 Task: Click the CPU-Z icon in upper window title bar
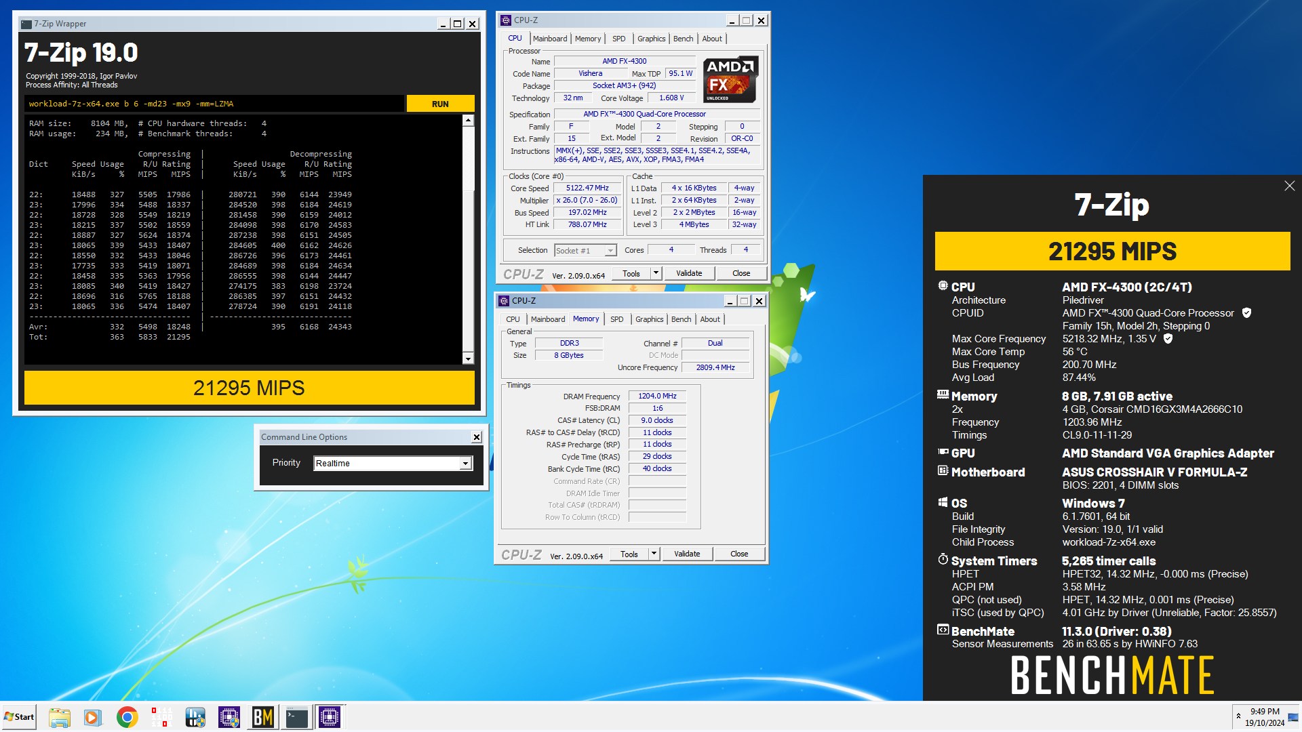click(x=505, y=20)
